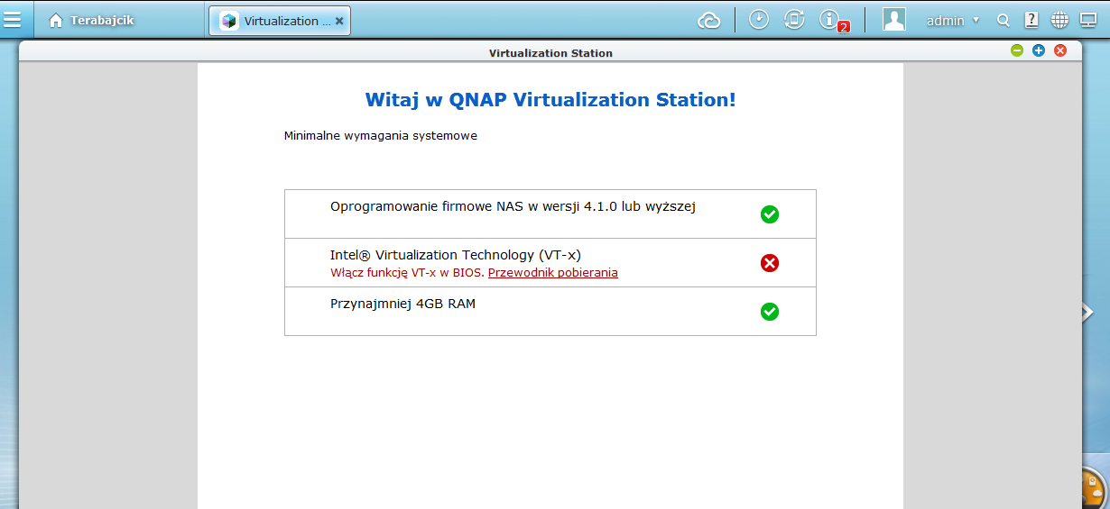Screen dimensions: 1110x509
Task: Open the main hamburger menu
Action: tap(13, 20)
